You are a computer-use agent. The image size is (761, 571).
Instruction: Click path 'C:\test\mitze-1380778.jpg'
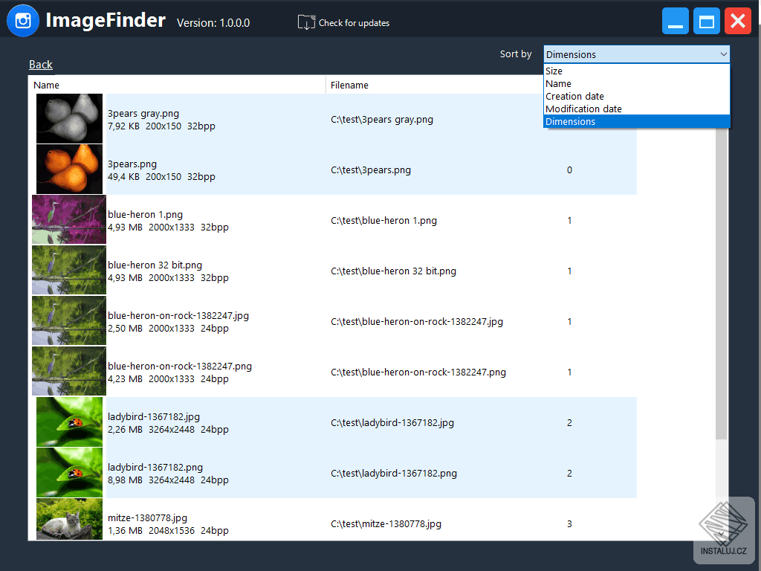386,523
